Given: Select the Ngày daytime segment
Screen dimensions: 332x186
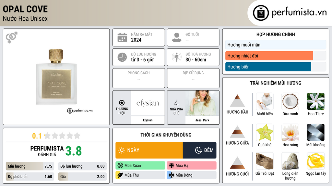Looking at the screenshot, I should (x=149, y=150).
